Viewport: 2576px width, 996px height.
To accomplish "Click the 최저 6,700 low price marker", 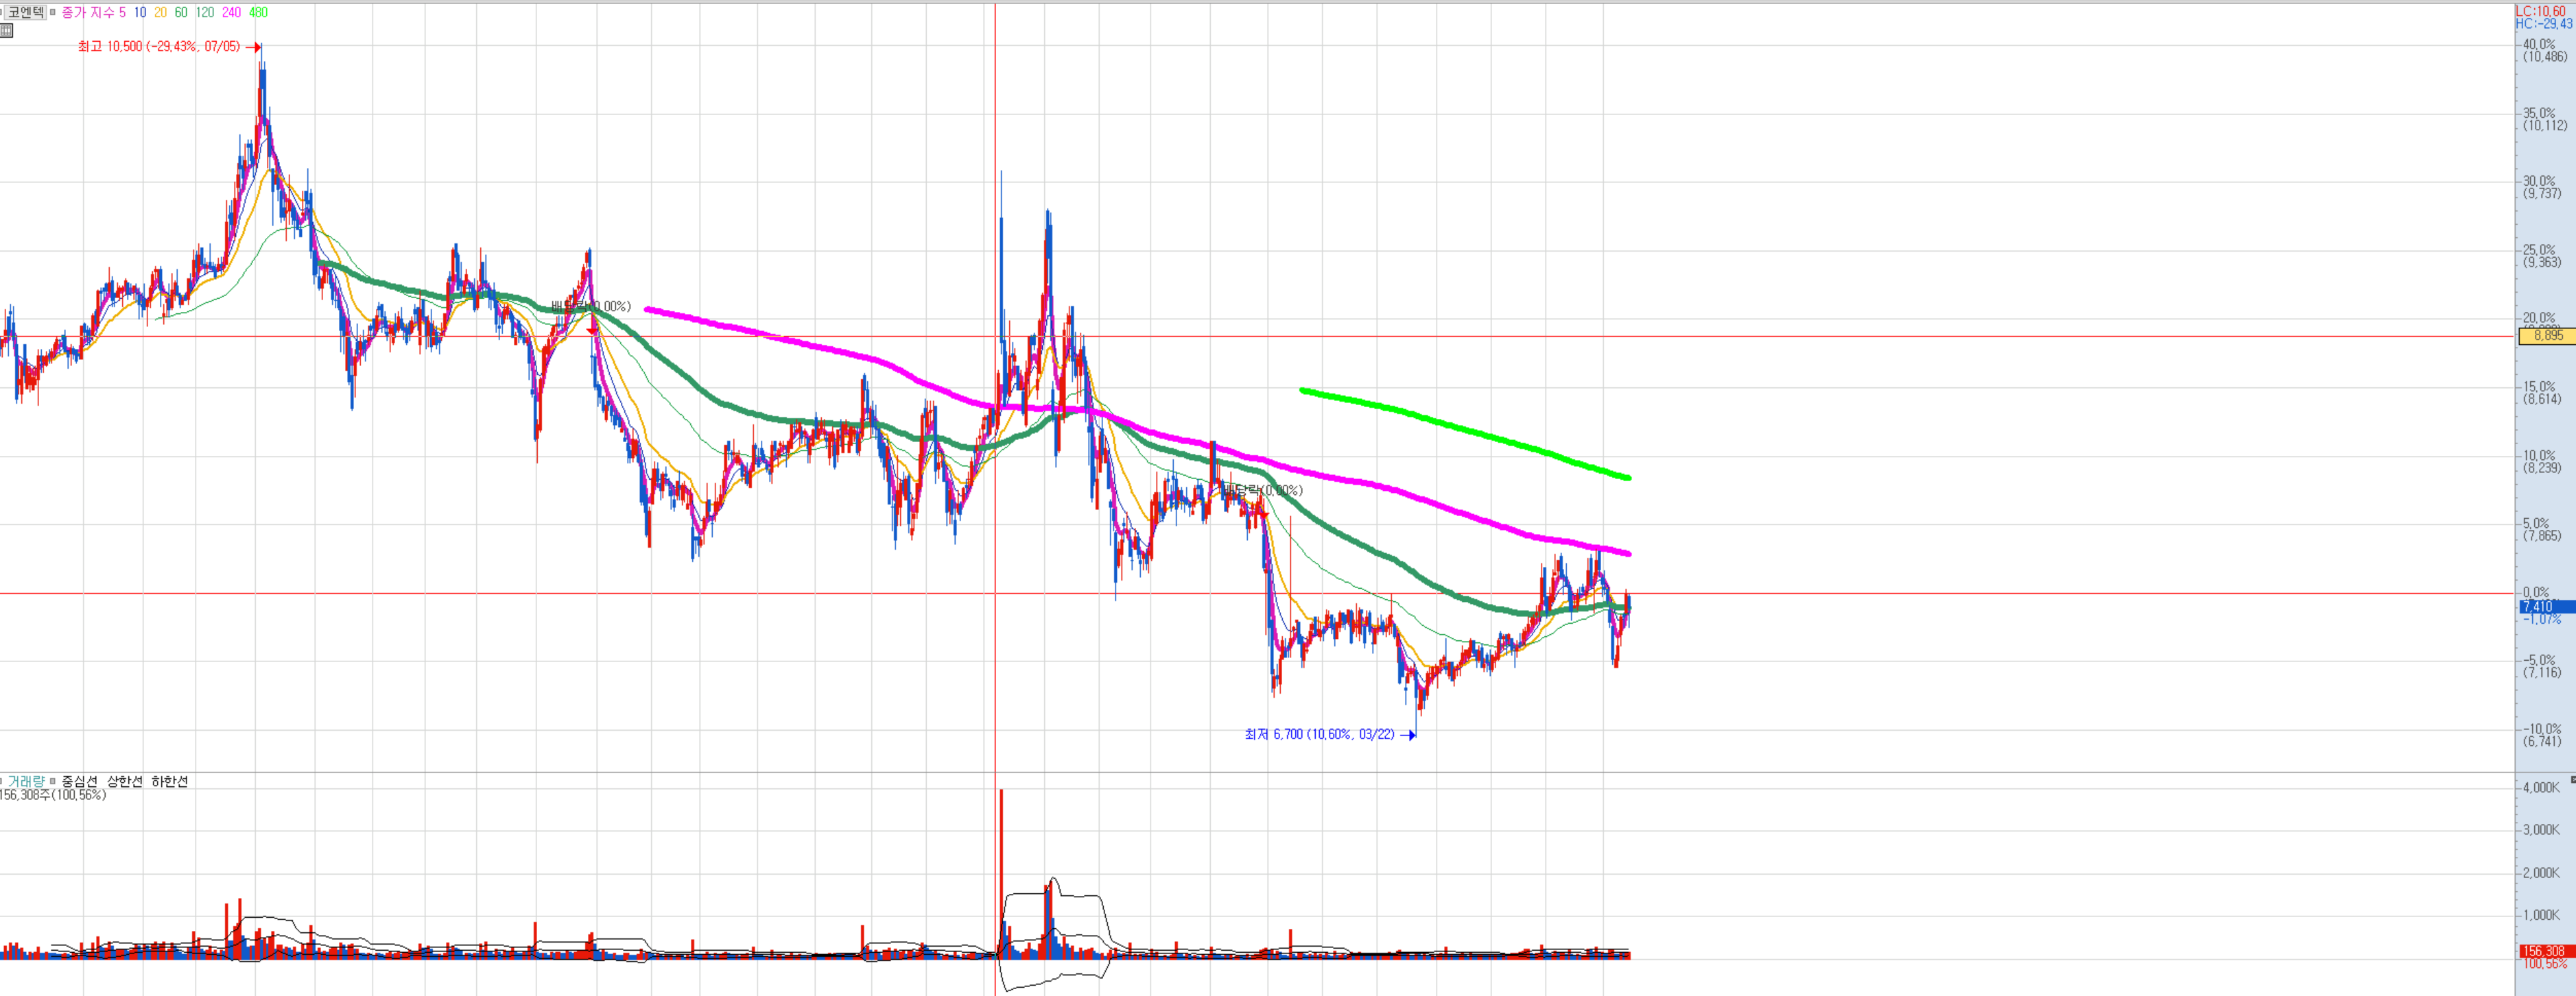I will tap(1320, 734).
